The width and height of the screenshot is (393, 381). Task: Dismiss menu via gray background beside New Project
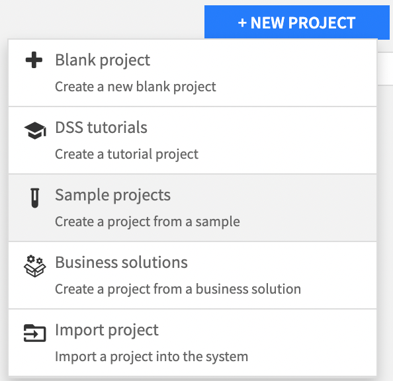(101, 19)
